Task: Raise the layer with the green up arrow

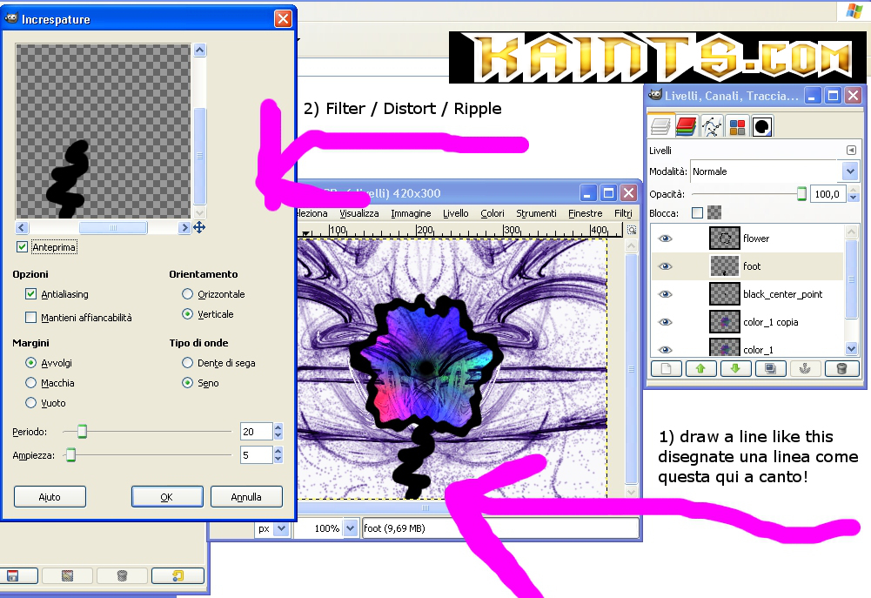Action: pos(700,368)
